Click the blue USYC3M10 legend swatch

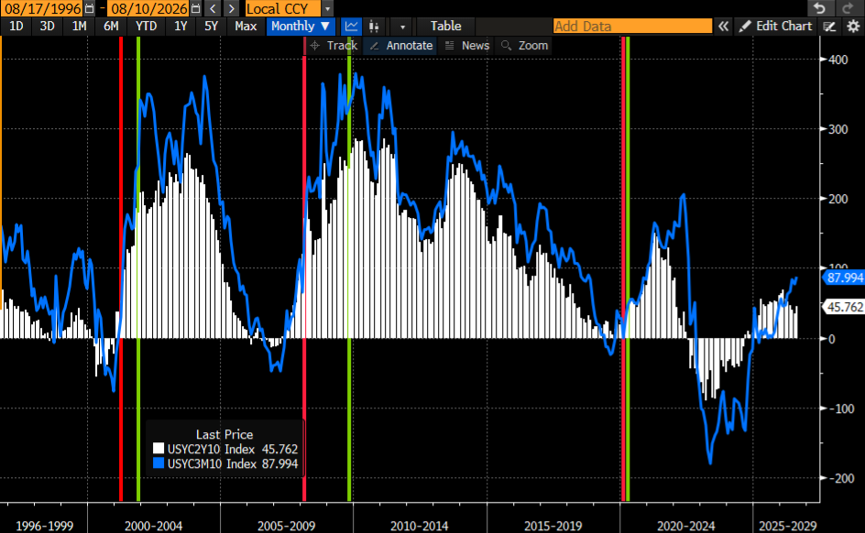pyautogui.click(x=159, y=463)
